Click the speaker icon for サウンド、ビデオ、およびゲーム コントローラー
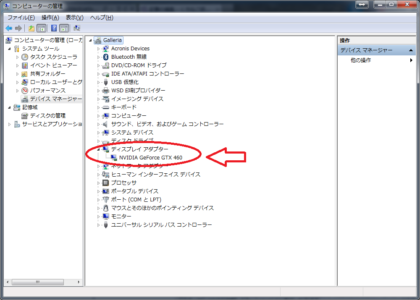This screenshot has width=420, height=300. 106,124
